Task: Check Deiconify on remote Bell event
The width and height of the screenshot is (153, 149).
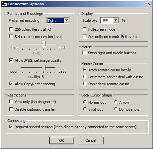Action: [x=85, y=36]
